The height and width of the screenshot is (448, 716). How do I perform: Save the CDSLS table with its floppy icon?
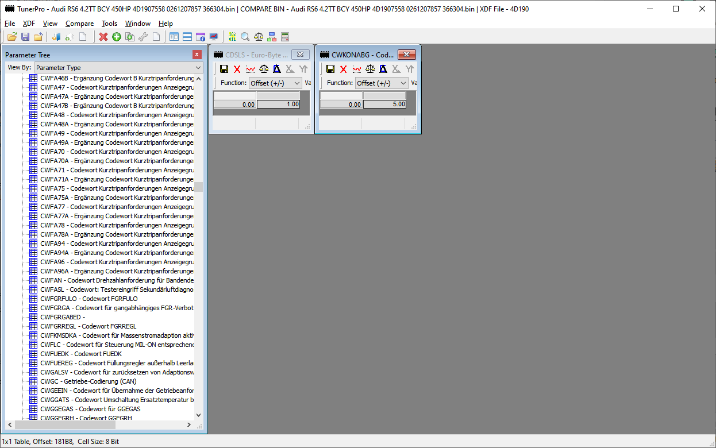tap(224, 69)
